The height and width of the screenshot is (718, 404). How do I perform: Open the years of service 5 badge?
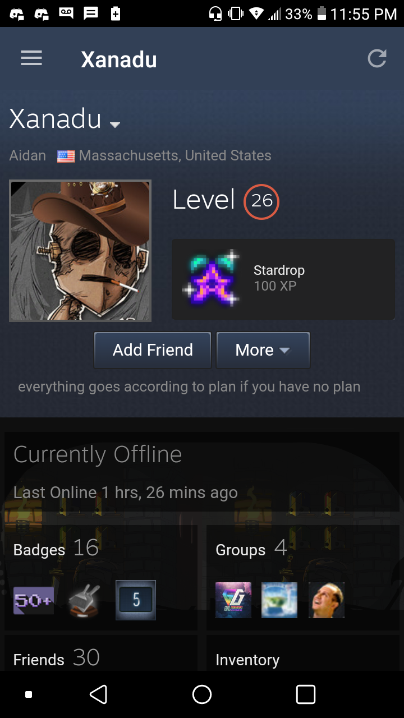[x=136, y=600]
